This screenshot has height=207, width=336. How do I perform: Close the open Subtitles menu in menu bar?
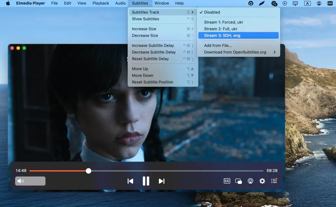coord(140,3)
